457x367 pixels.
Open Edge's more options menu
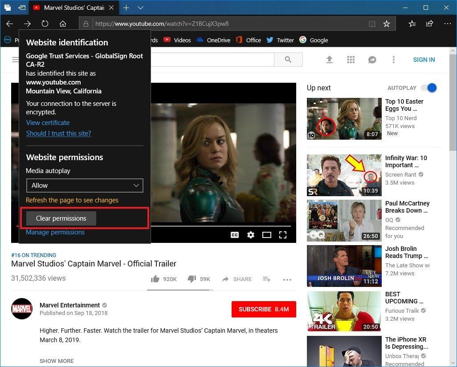(447, 24)
